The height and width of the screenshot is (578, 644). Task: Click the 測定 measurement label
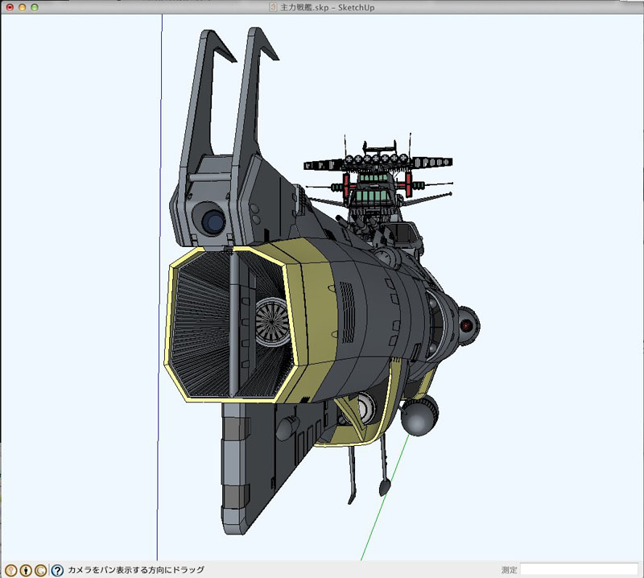tap(509, 570)
